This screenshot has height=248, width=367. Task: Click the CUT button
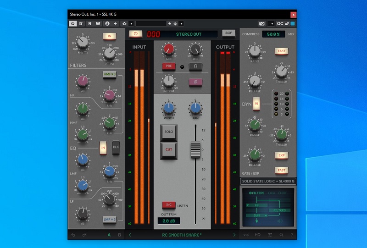click(168, 150)
